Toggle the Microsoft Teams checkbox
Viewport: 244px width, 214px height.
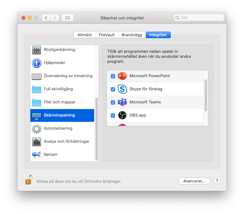tap(113, 102)
